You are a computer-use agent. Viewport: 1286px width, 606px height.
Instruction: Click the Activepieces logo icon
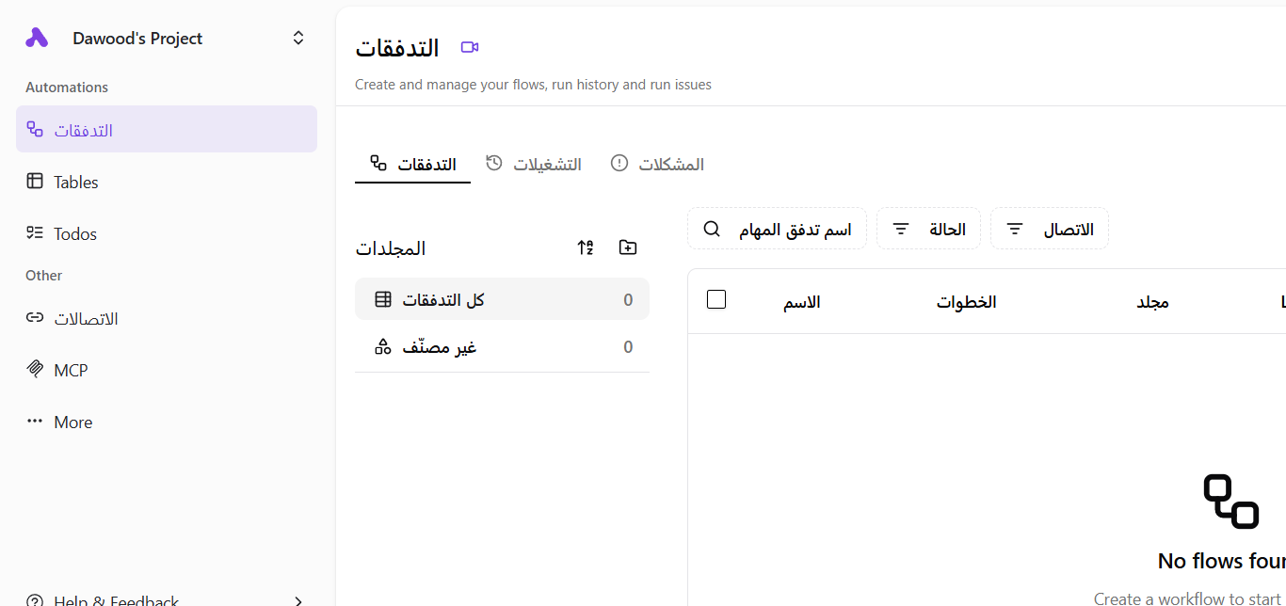(37, 38)
